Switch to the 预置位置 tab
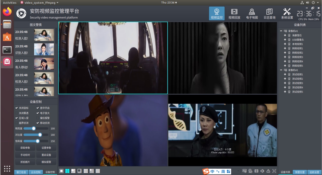The image size is (322, 175). coord(300,172)
